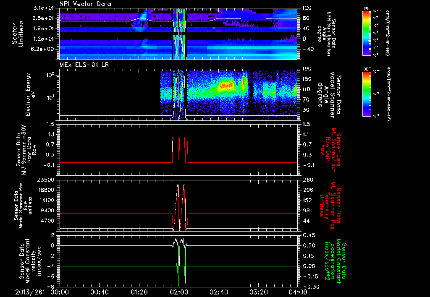The height and width of the screenshot is (297, 430).
Task: Click the "9400" scanner position tick value
Action: (48, 211)
